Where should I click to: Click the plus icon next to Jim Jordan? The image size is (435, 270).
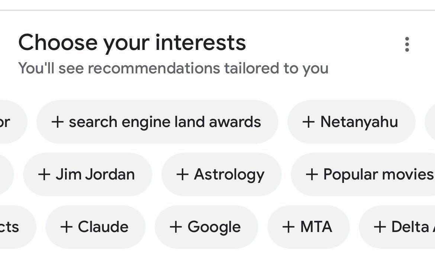[x=44, y=174]
